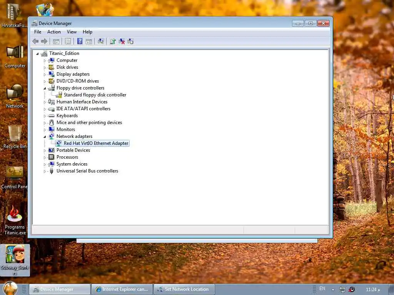Image resolution: width=394 pixels, height=295 pixels.
Task: Expand the Keyboards category arrow
Action: coord(45,116)
